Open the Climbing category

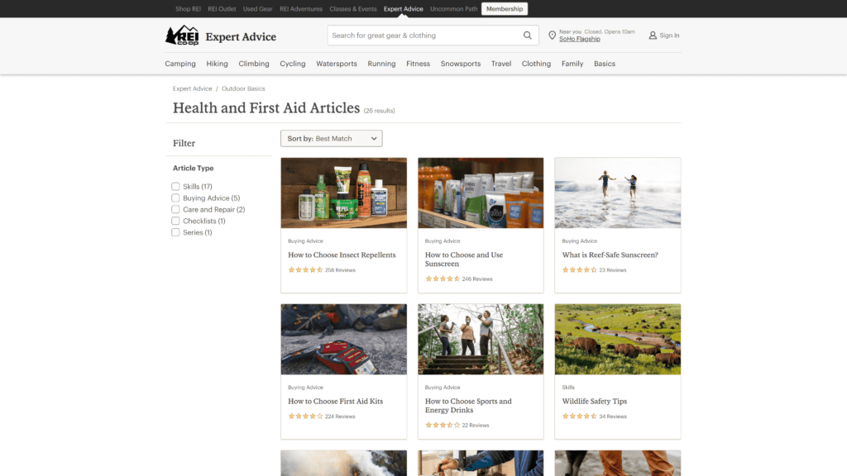click(x=254, y=64)
